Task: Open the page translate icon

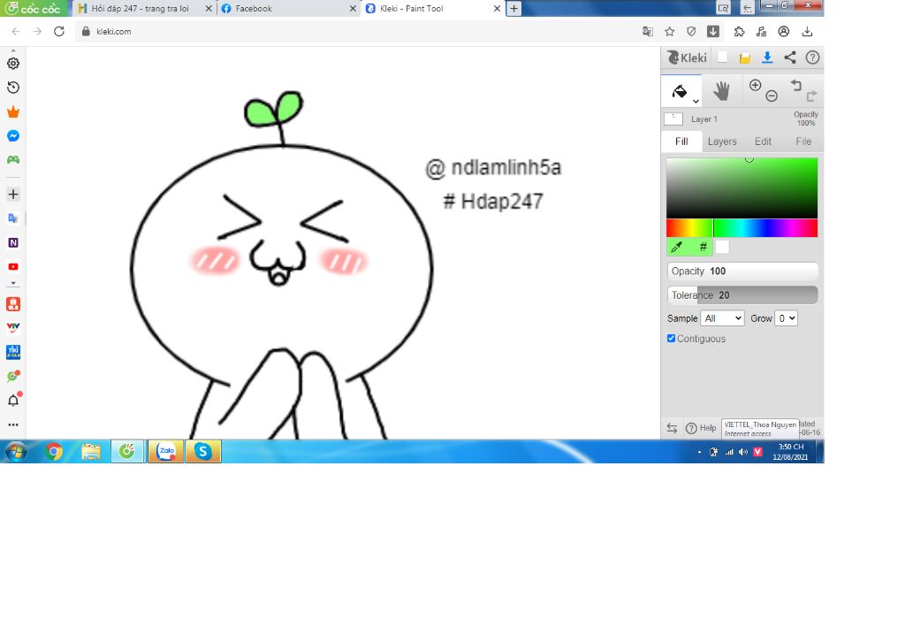Action: click(648, 31)
